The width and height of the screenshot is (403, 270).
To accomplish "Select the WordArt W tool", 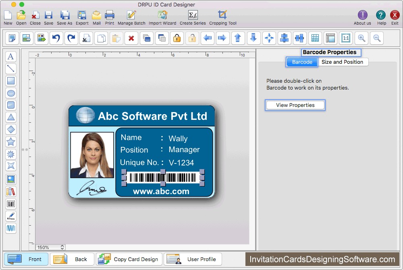I will coord(11,228).
